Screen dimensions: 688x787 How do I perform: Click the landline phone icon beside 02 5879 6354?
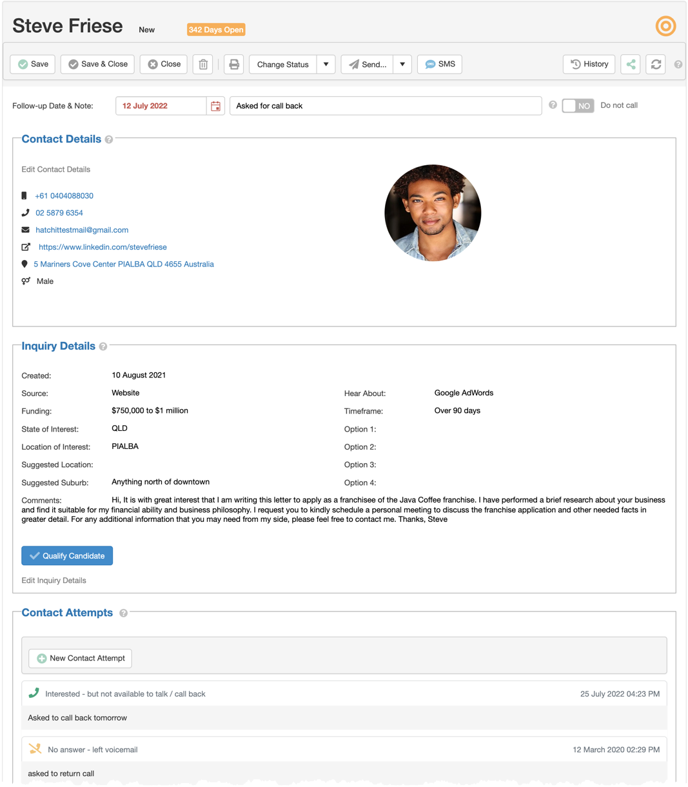25,213
